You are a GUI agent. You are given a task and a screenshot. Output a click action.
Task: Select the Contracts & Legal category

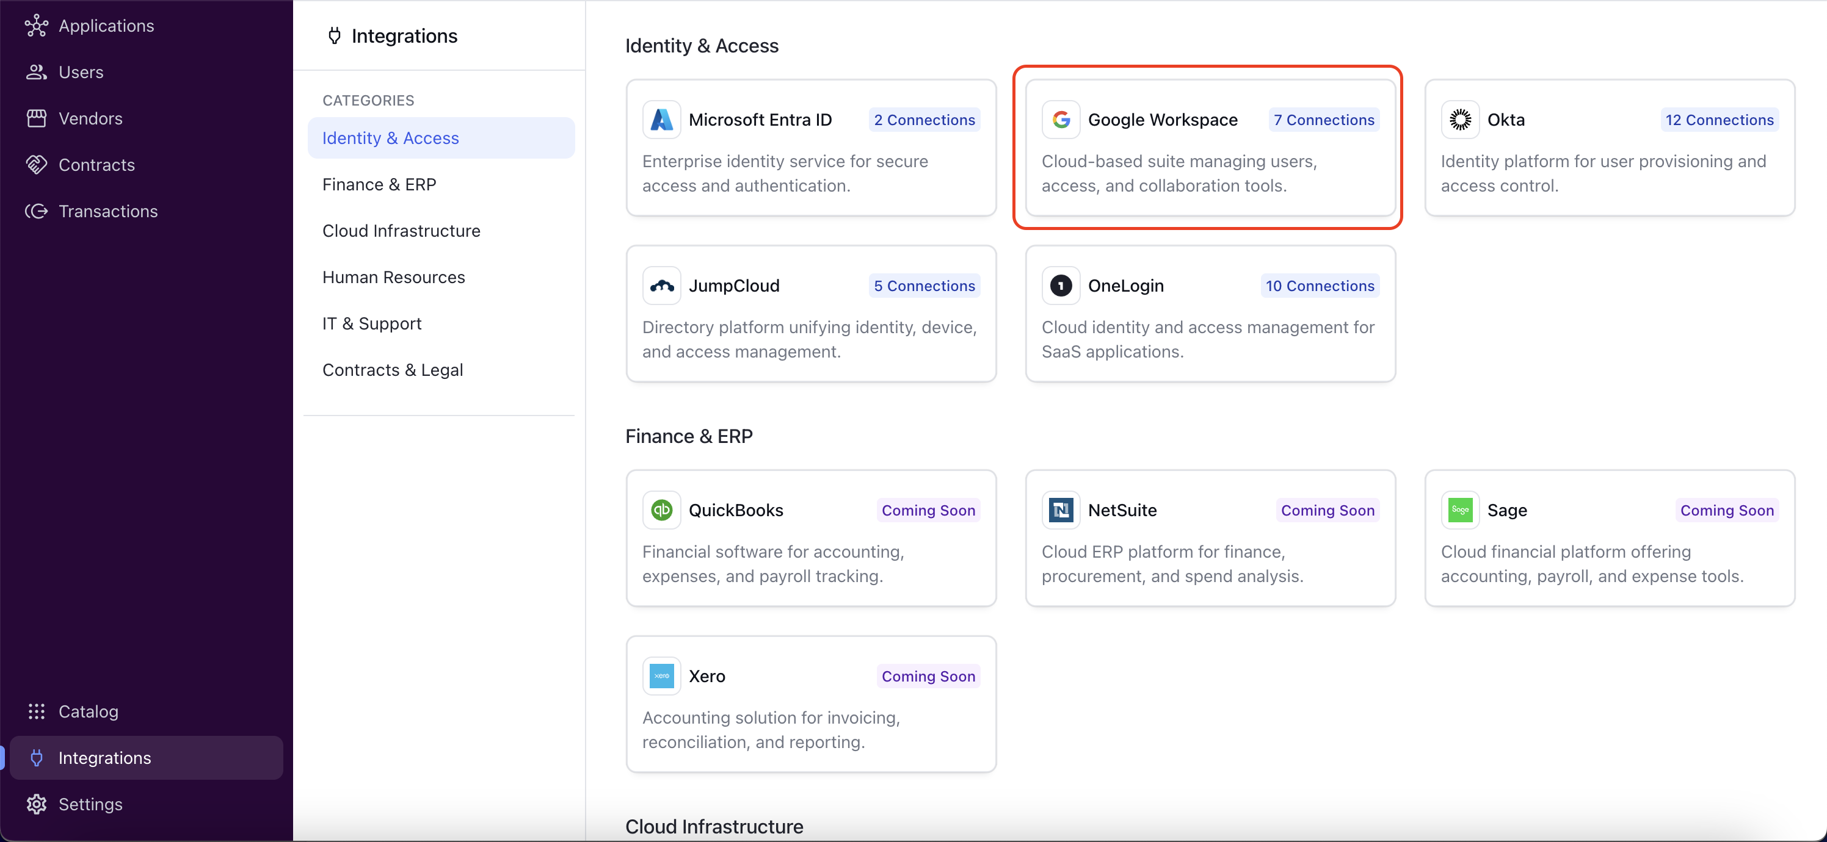click(x=441, y=370)
